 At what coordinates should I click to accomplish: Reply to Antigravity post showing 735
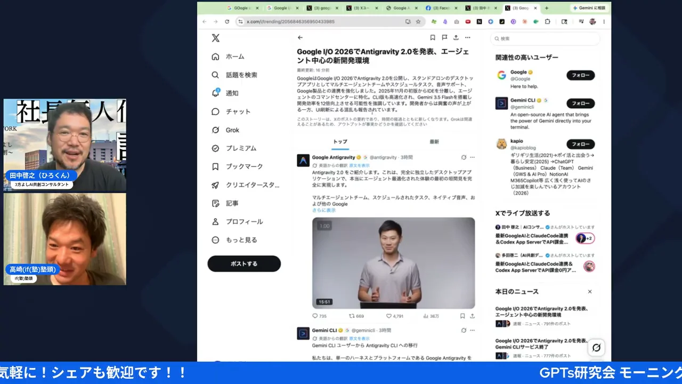click(x=319, y=316)
